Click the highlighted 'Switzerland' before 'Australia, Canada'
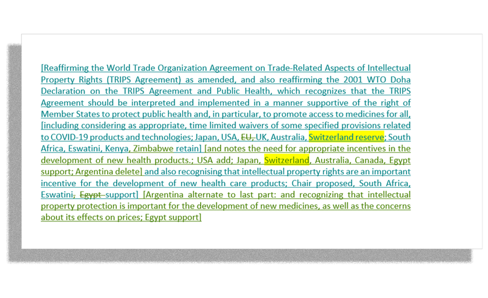488x298 pixels. (x=287, y=160)
